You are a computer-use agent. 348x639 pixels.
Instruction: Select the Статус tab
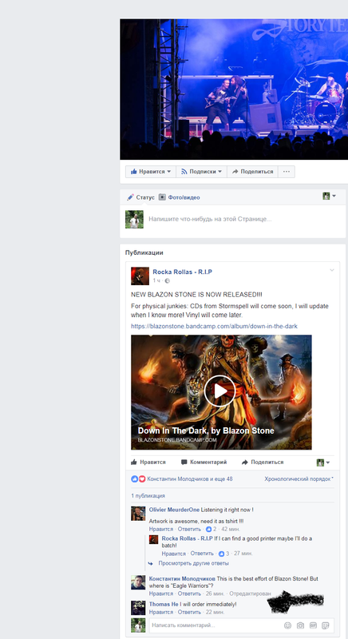(140, 197)
